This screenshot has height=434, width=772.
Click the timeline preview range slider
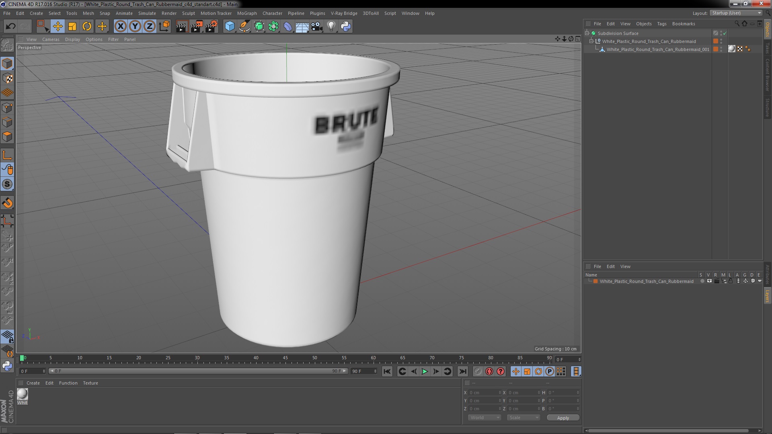198,371
